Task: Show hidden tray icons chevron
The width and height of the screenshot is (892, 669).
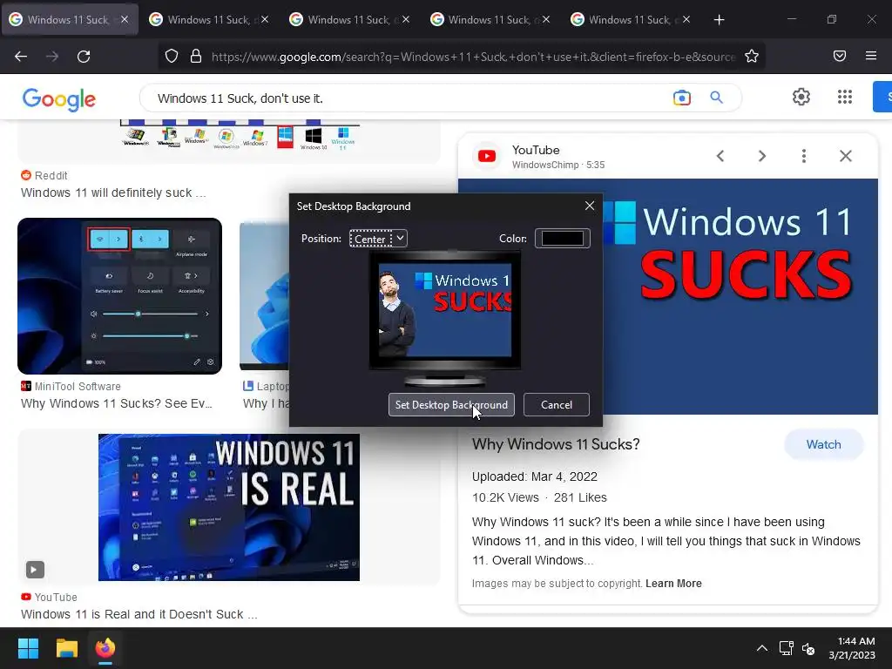Action: point(762,648)
